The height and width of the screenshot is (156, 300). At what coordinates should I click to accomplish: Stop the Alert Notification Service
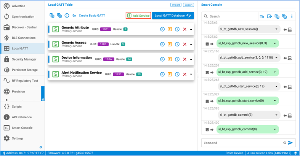click(162, 75)
